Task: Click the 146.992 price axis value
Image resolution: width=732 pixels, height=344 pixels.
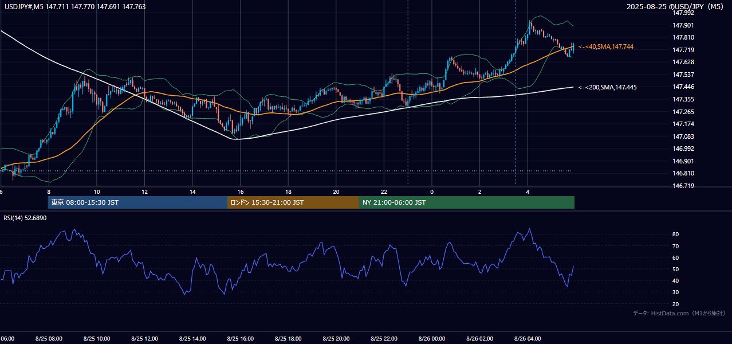Action: [684, 148]
